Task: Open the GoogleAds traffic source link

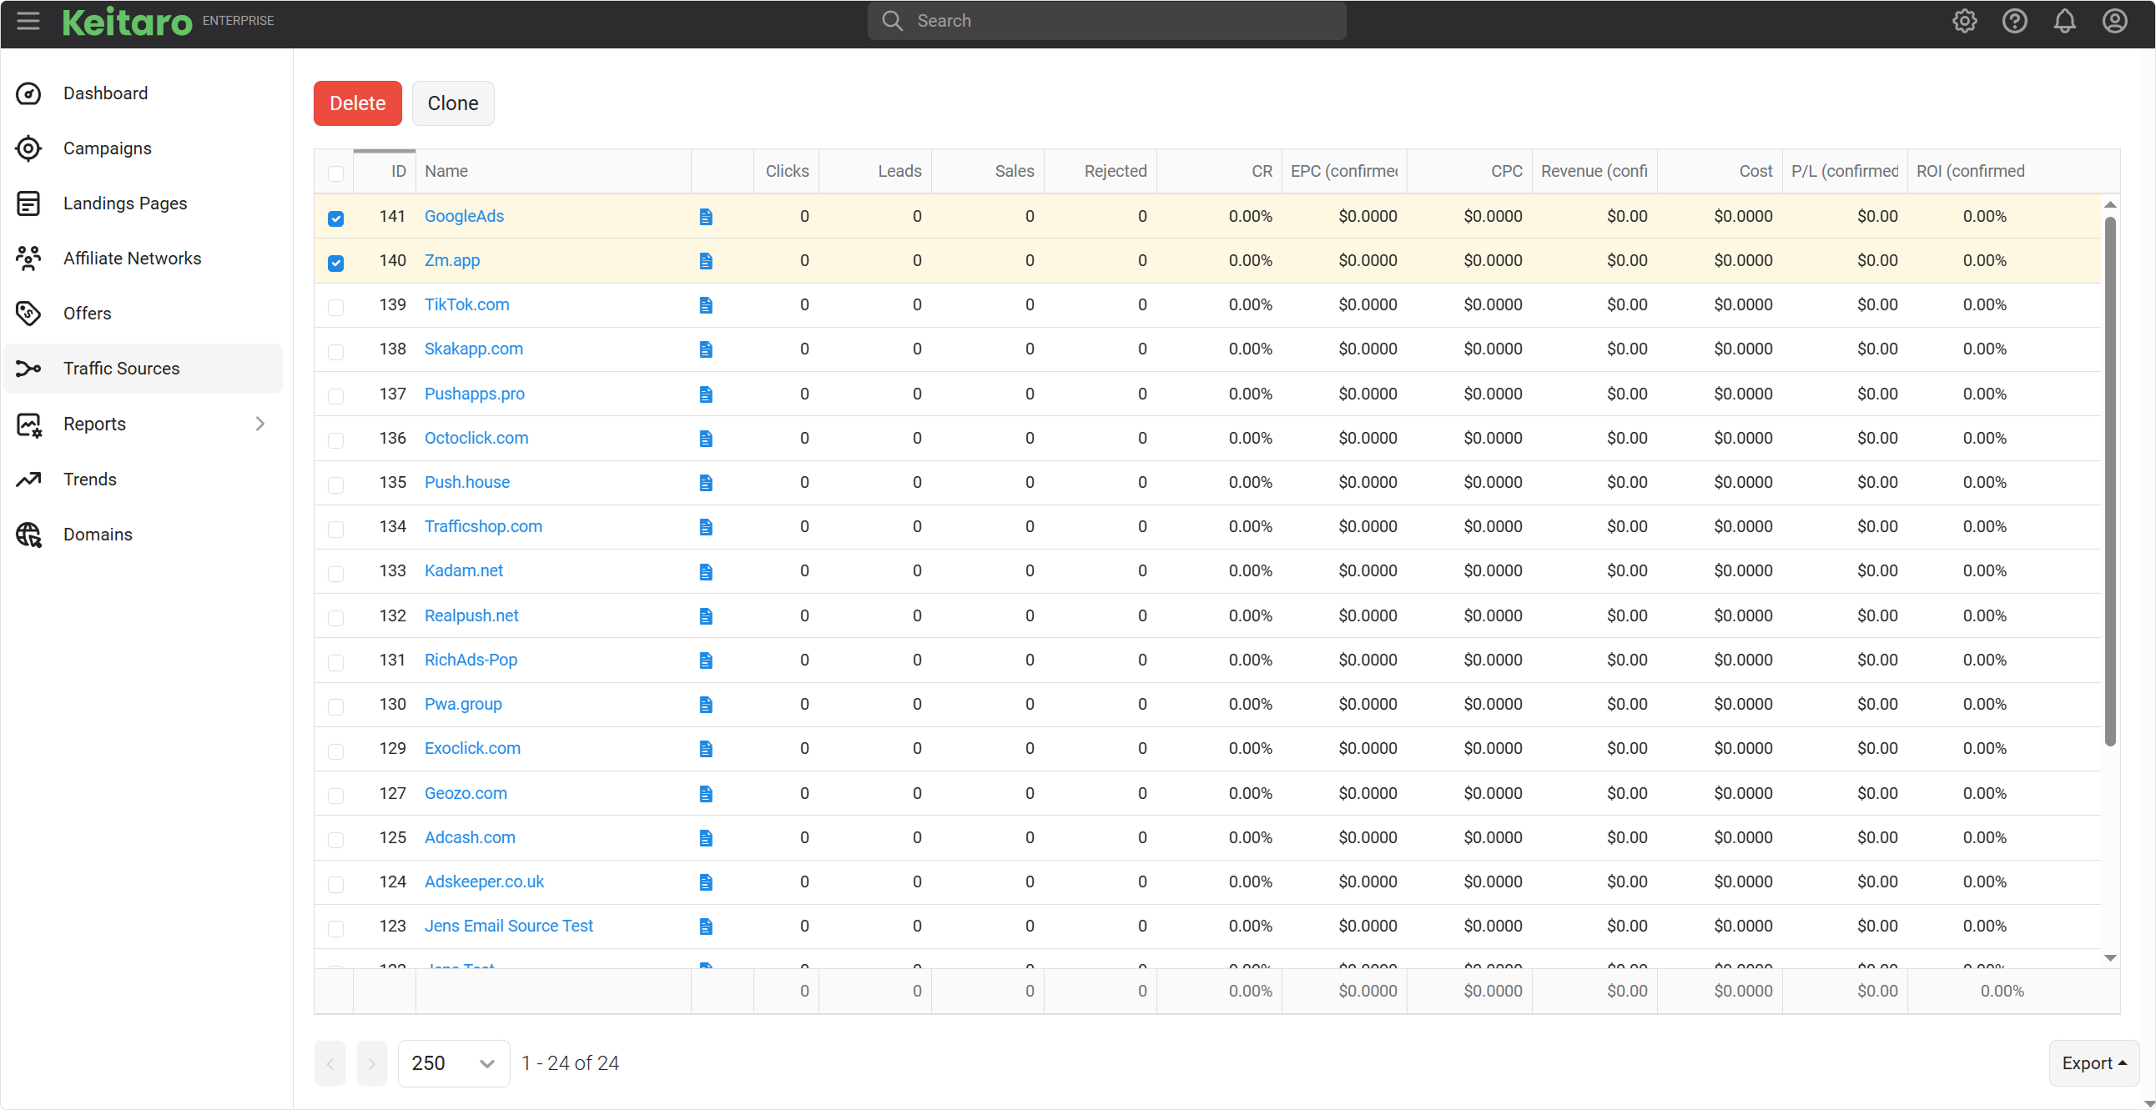Action: tap(464, 216)
